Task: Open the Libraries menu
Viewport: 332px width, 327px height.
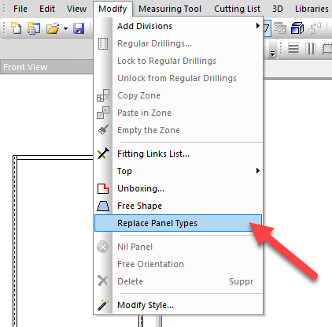Action: 312,9
